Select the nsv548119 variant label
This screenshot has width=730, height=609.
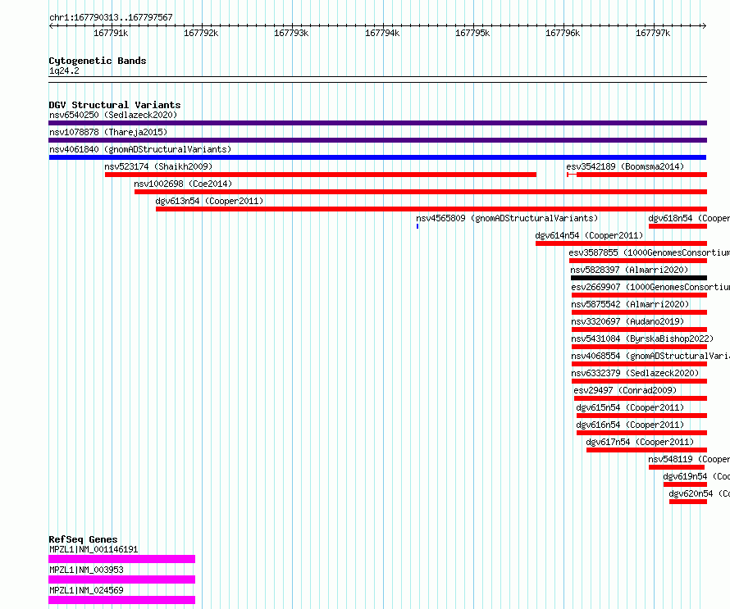[689, 459]
